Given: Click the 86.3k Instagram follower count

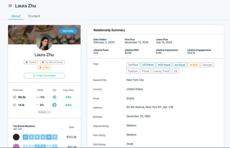Looking at the screenshot, I should point(22,97).
